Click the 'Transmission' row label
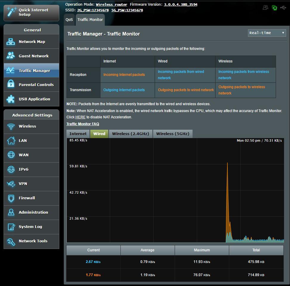The height and width of the screenshot is (286, 290). (80, 90)
